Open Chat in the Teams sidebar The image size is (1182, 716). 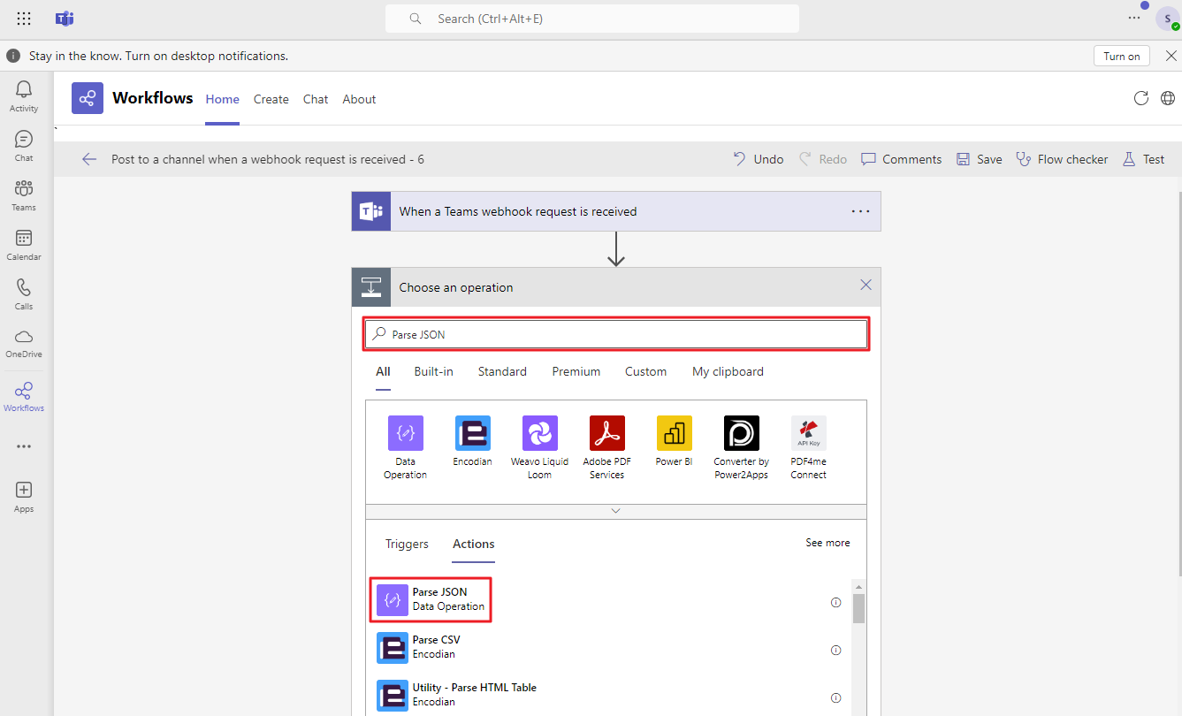click(24, 146)
